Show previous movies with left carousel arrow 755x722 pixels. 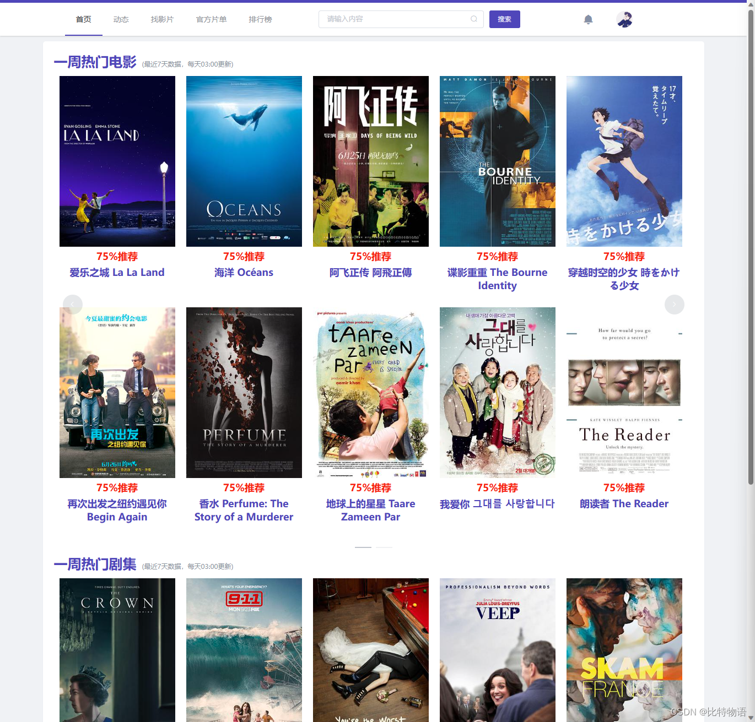(73, 305)
